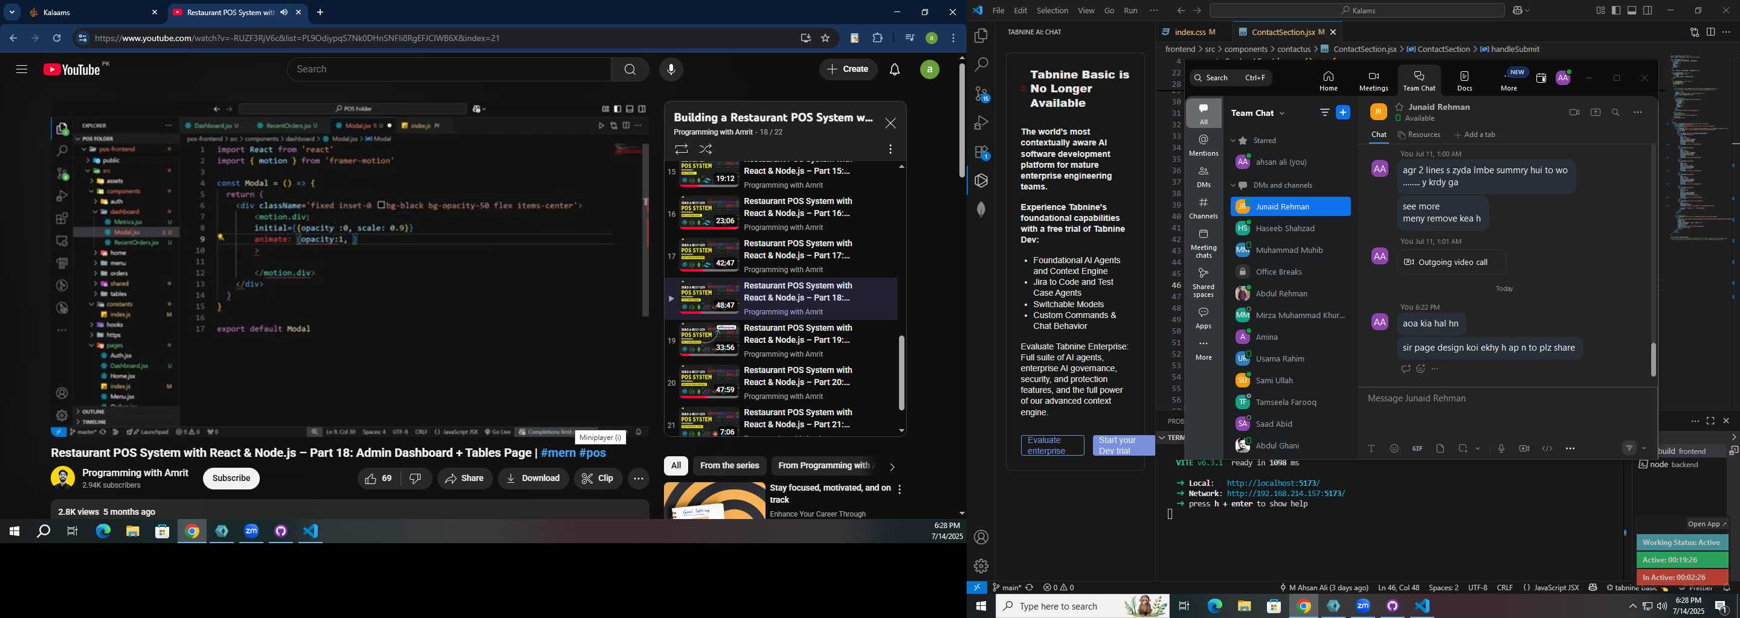Open VS Code Run and Debug icon
Screen dimensions: 1740x618
pos(981,123)
